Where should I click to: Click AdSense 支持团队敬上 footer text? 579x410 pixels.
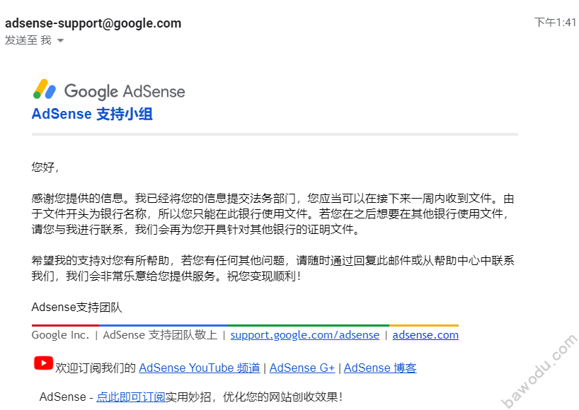click(x=160, y=335)
